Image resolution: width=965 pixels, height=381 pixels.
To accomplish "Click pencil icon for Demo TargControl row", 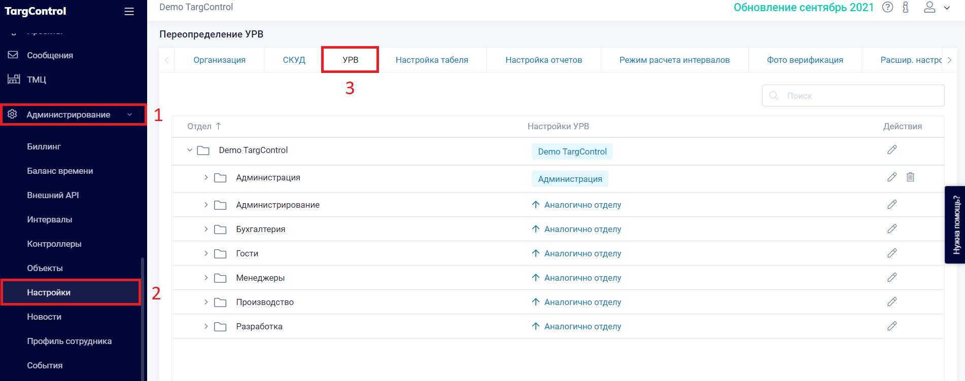I will click(x=891, y=150).
